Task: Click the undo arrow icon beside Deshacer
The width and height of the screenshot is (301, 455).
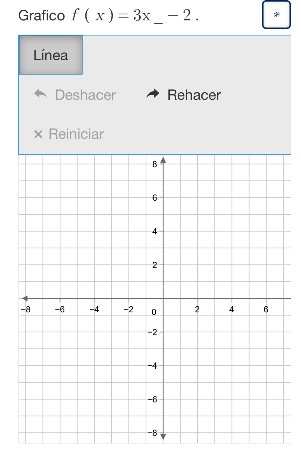Action: pyautogui.click(x=40, y=94)
